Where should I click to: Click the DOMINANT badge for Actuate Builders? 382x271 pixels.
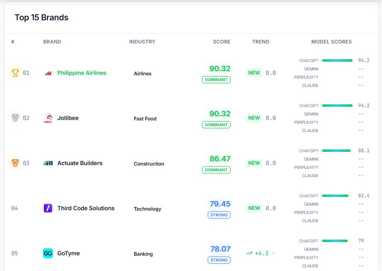[216, 170]
